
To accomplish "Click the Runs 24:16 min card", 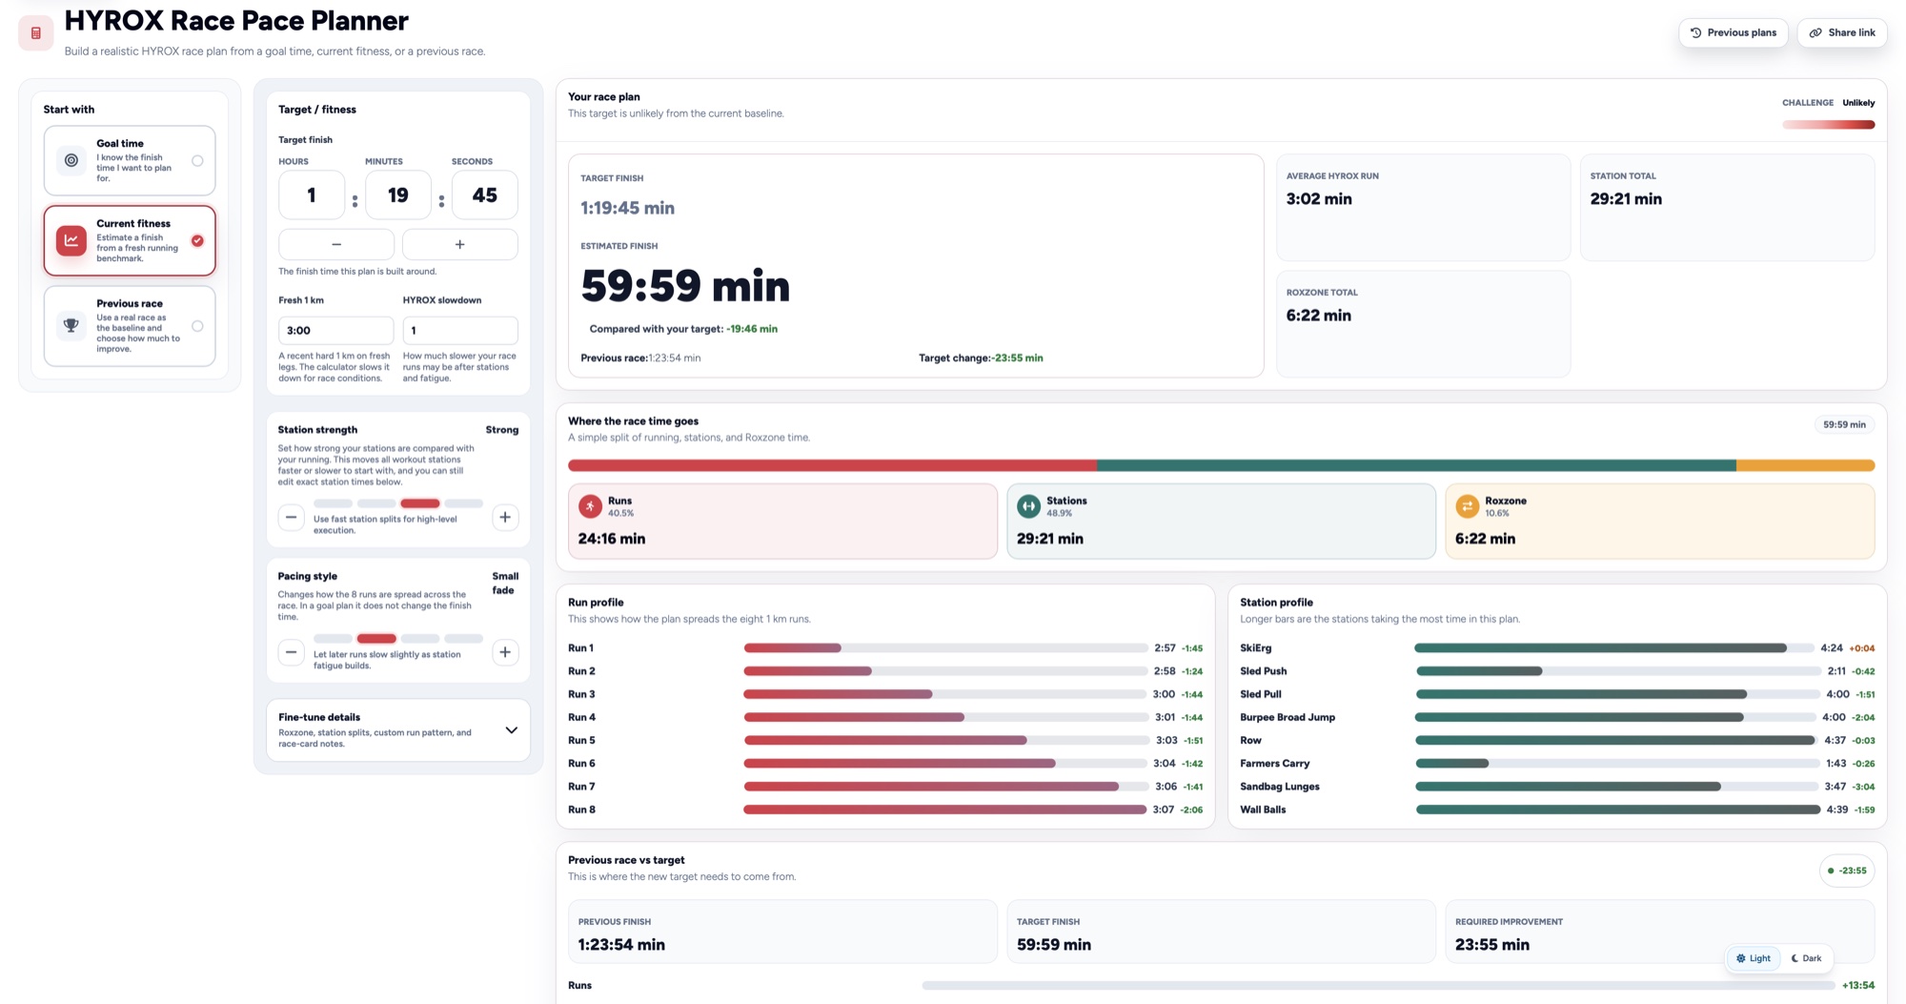I will 782,521.
